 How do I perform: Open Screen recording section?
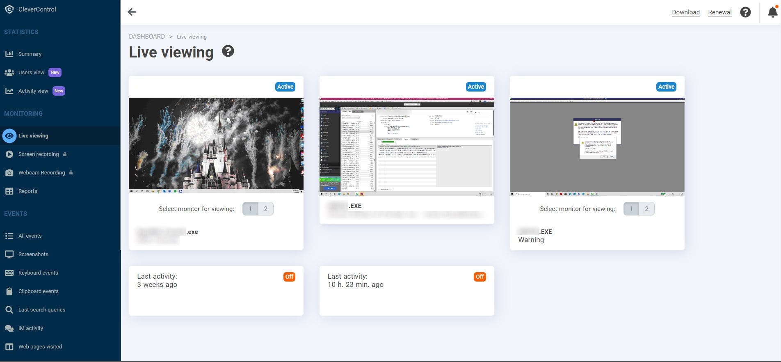39,154
